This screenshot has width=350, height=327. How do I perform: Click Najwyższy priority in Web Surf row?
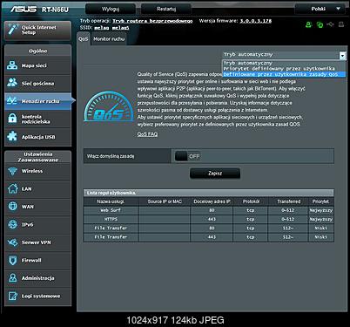(321, 210)
